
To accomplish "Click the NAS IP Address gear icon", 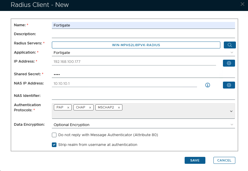I will point(229,85).
